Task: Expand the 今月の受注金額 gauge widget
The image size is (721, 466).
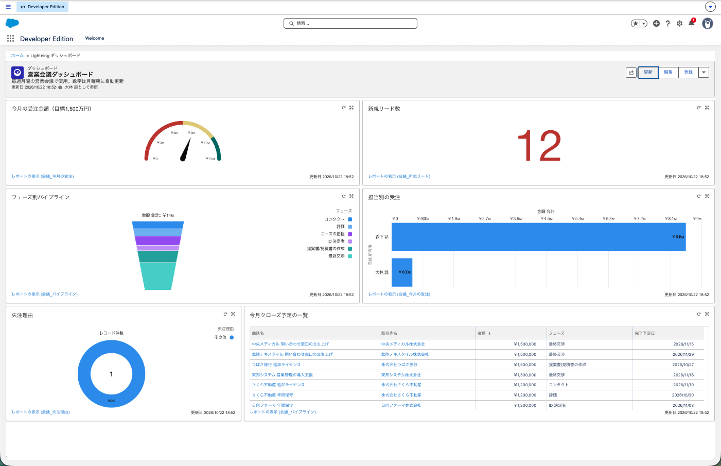Action: (351, 108)
